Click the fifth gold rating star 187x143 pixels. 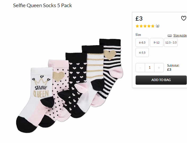pos(153,26)
